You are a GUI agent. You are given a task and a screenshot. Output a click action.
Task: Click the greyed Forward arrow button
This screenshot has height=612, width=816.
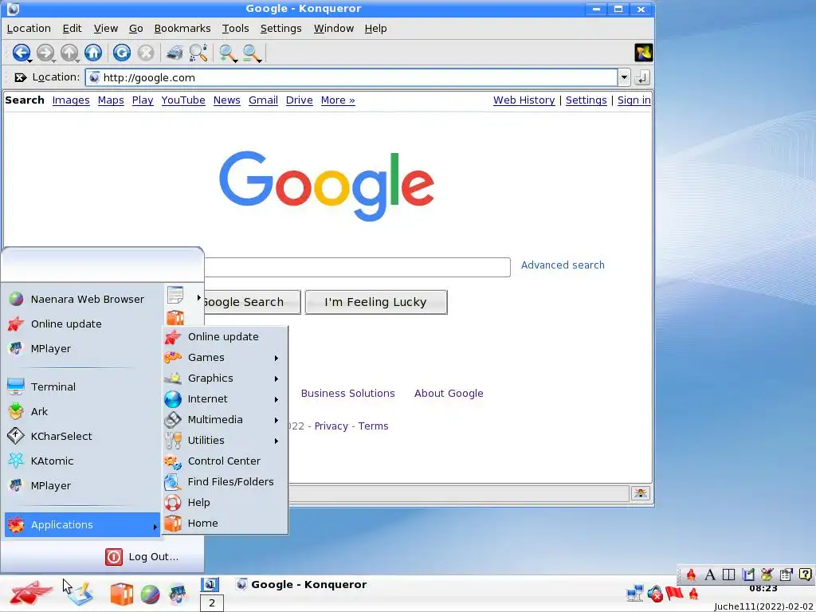[45, 53]
